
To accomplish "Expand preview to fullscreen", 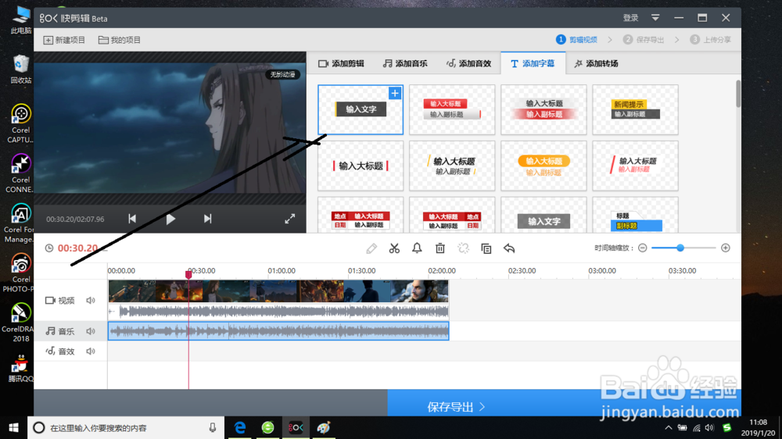I will point(290,219).
